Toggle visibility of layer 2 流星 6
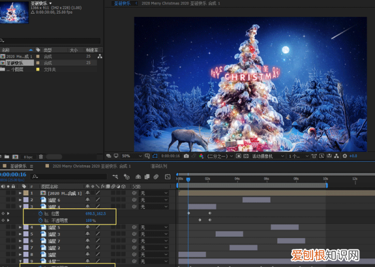Screen dimensions: 375x267 4,199
